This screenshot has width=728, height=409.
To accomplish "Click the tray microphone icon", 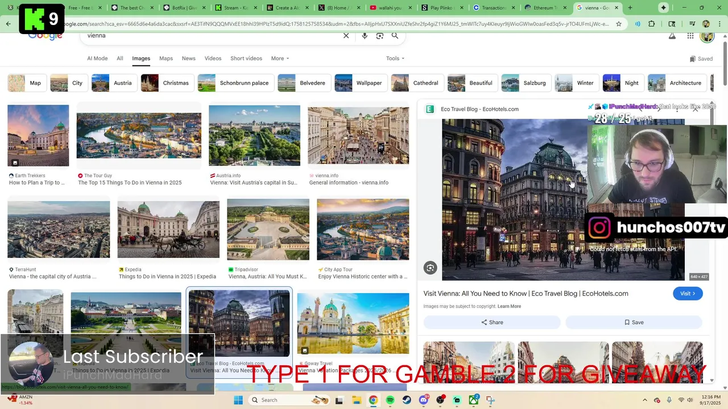I will pyautogui.click(x=669, y=400).
